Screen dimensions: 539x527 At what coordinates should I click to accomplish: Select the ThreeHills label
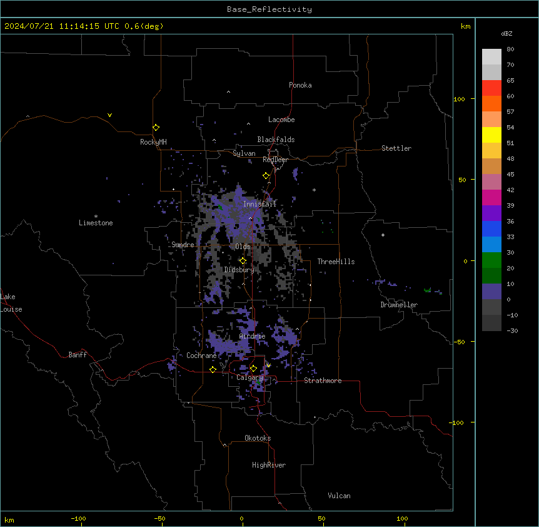point(336,262)
